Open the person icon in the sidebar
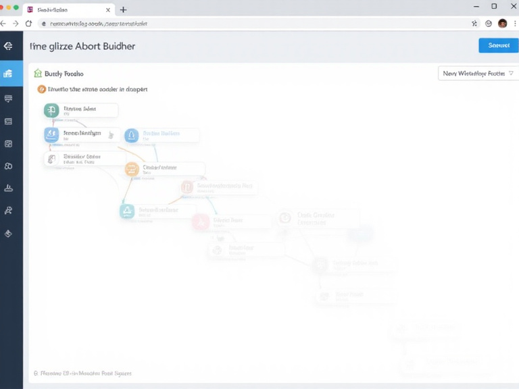The height and width of the screenshot is (389, 519). pos(8,211)
